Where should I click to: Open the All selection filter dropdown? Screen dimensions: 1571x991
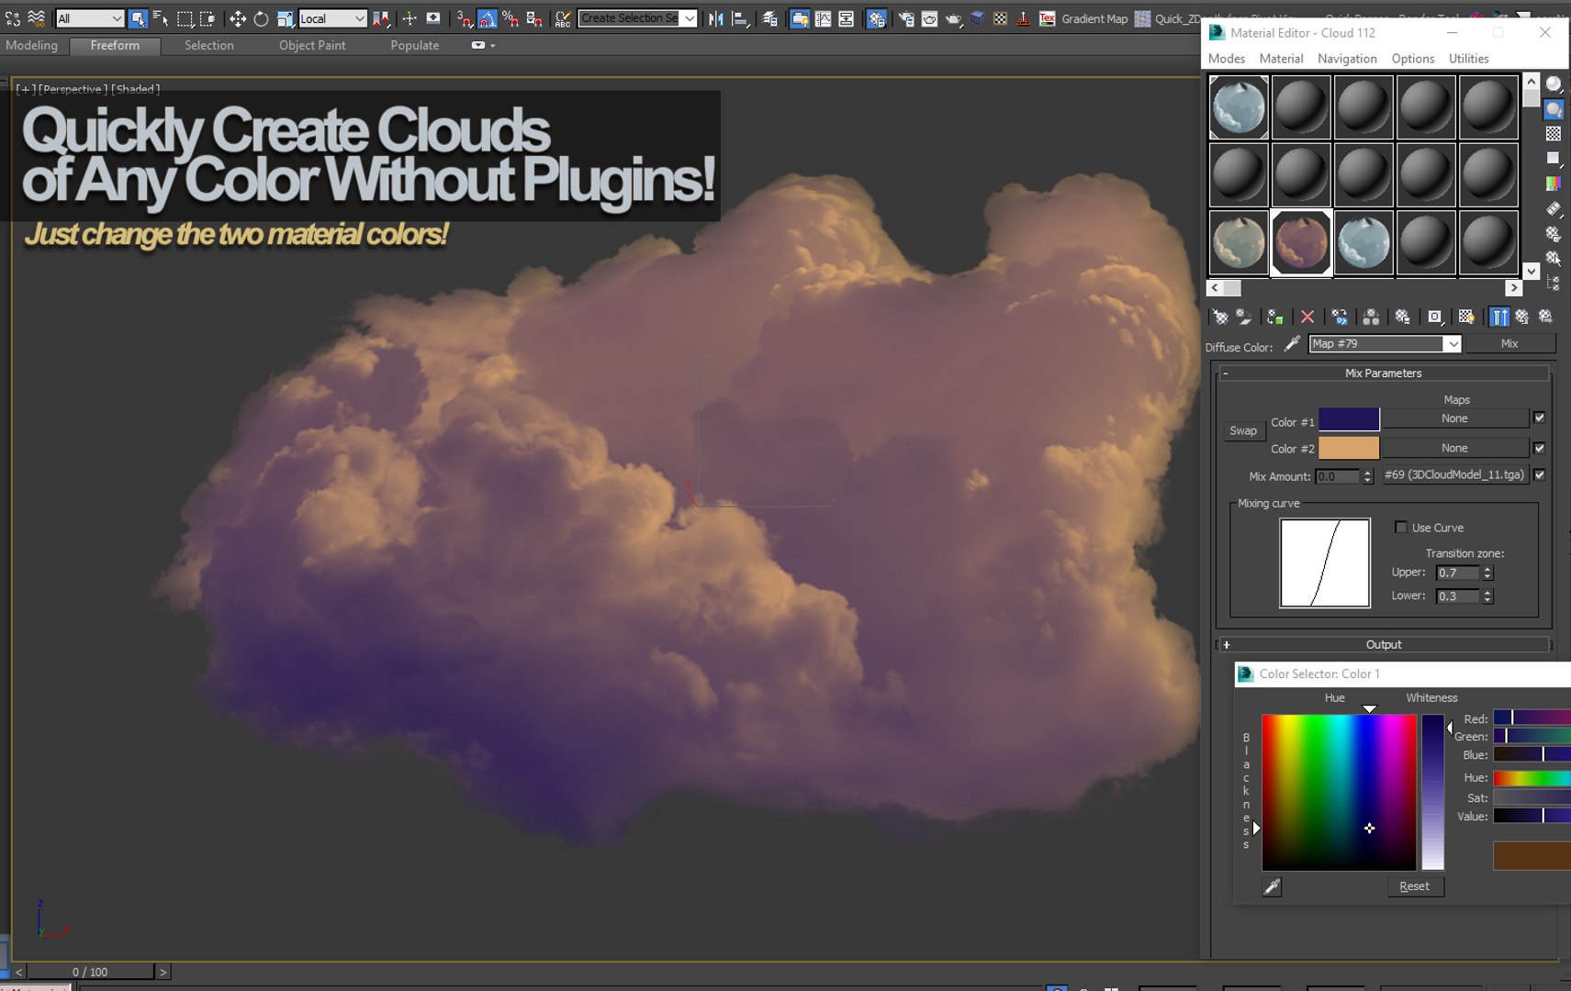(89, 18)
